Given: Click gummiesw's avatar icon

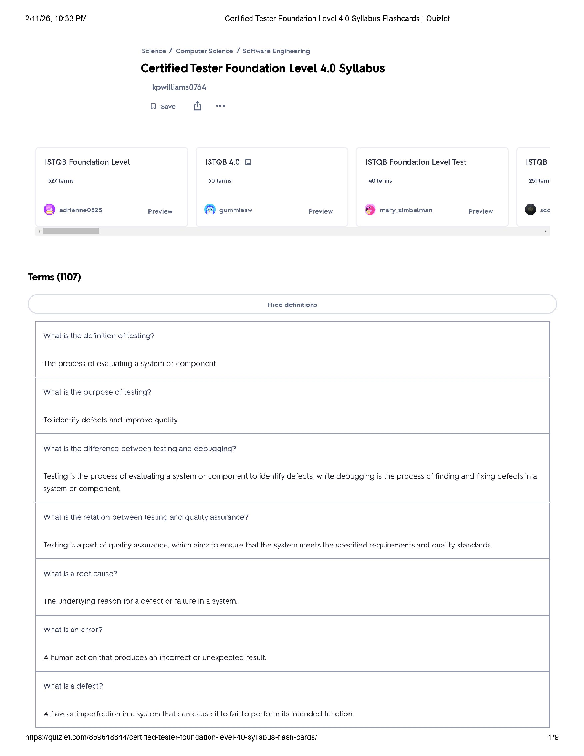Looking at the screenshot, I should point(210,210).
